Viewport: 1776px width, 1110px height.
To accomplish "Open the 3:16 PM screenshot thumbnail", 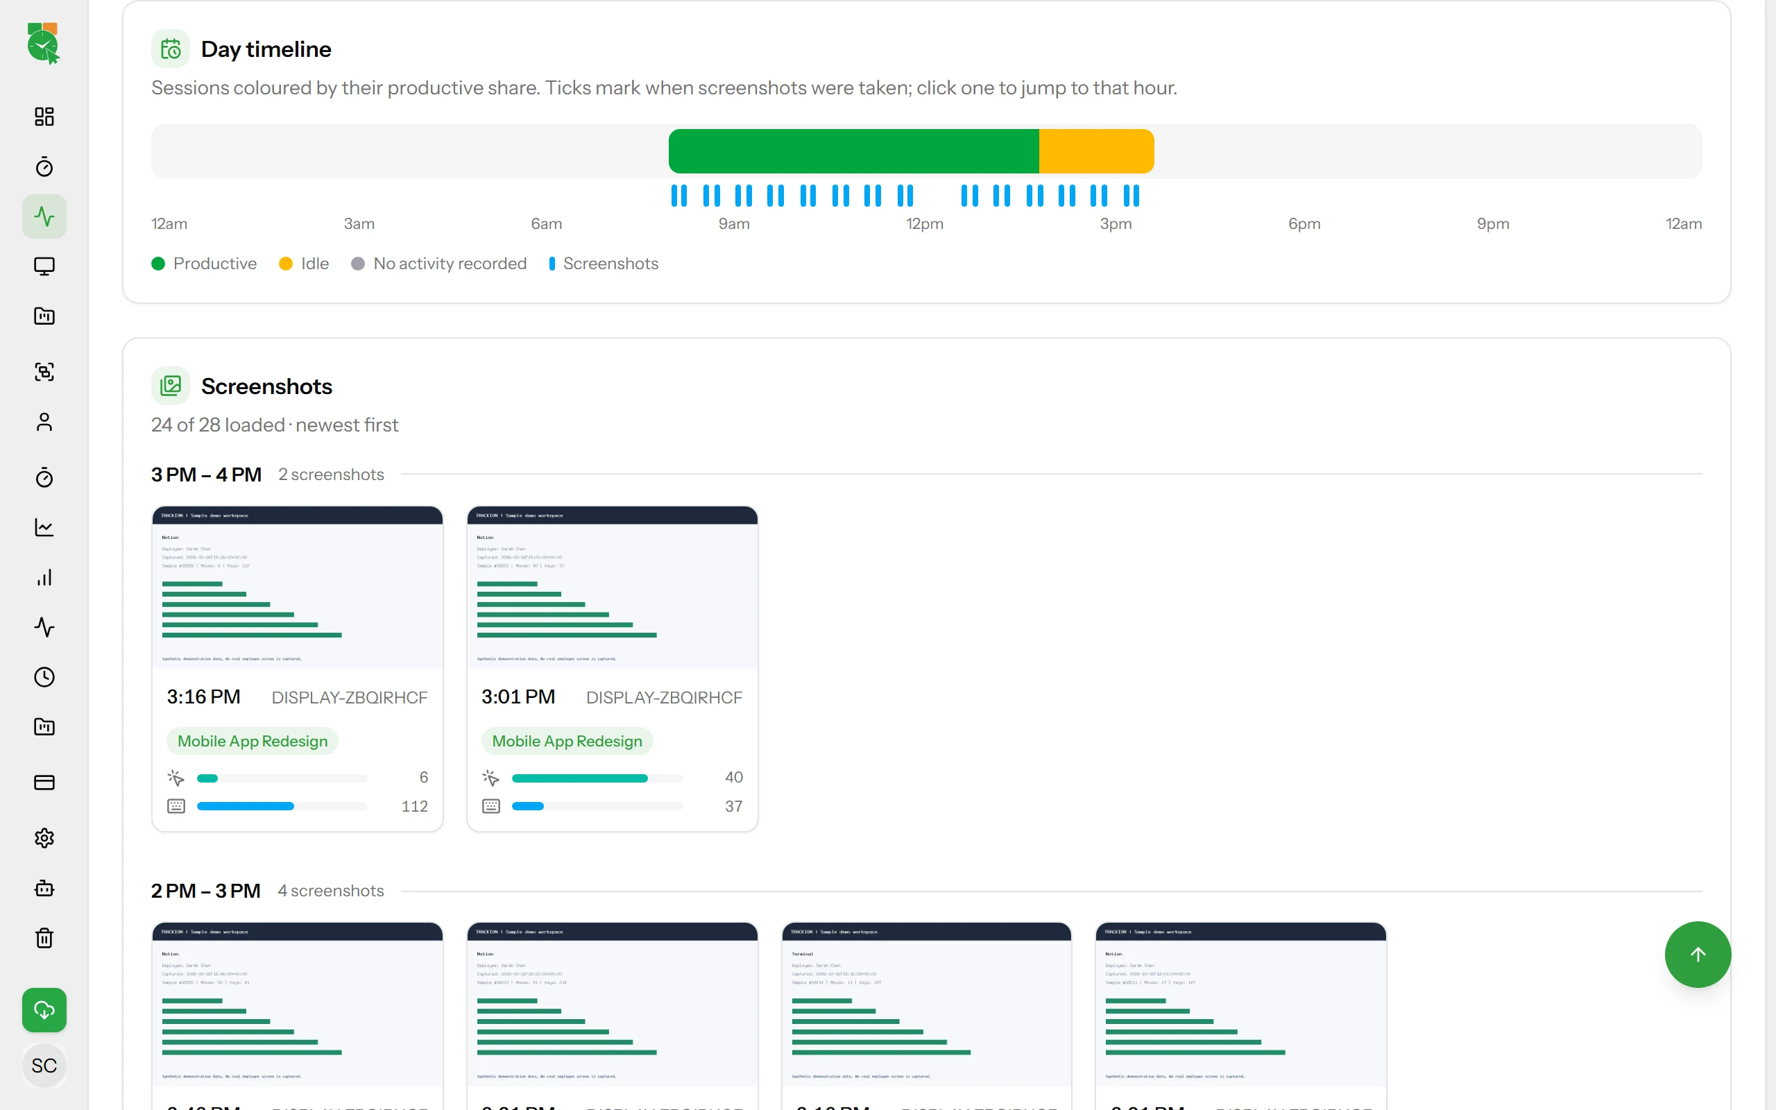I will click(x=297, y=588).
